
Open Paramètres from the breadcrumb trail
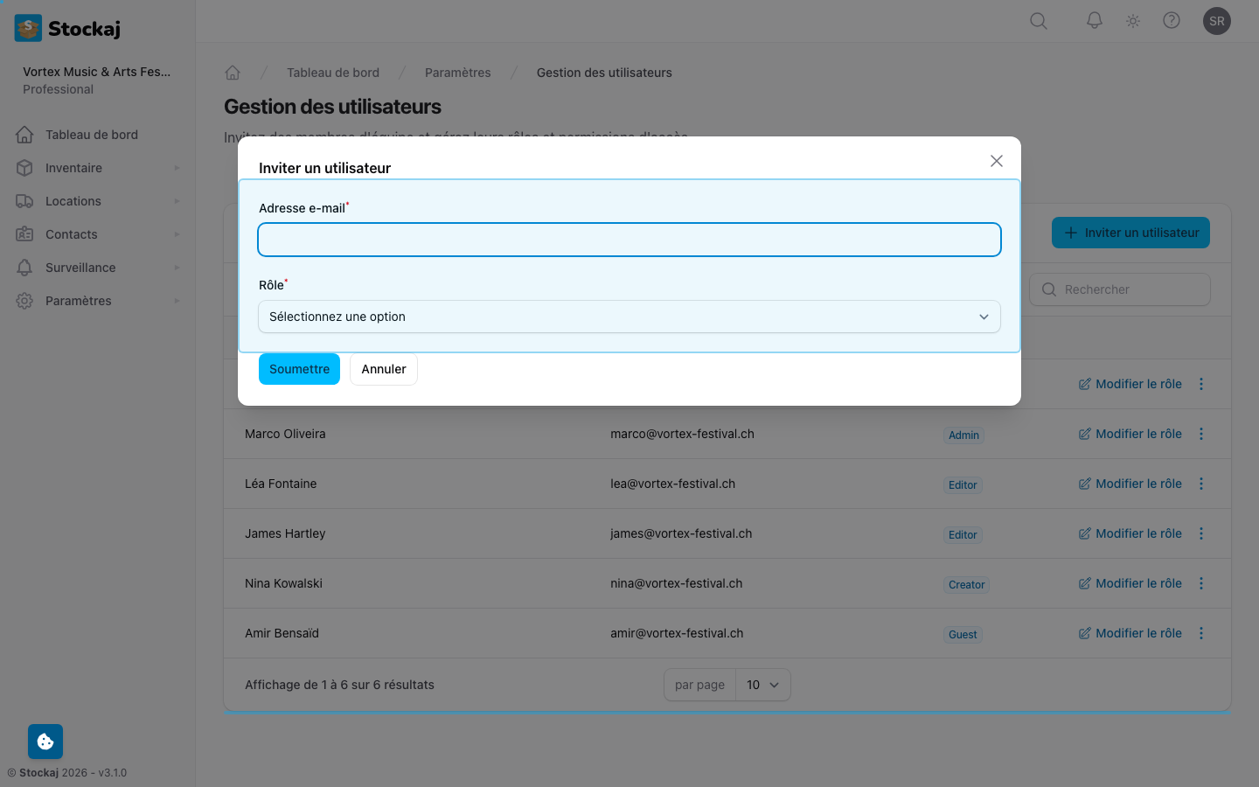pyautogui.click(x=457, y=72)
